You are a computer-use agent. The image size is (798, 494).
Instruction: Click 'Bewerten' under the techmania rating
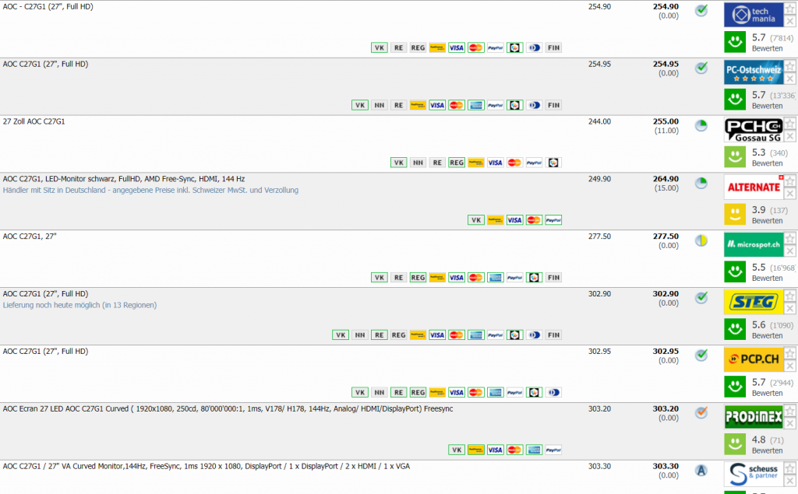(x=767, y=49)
